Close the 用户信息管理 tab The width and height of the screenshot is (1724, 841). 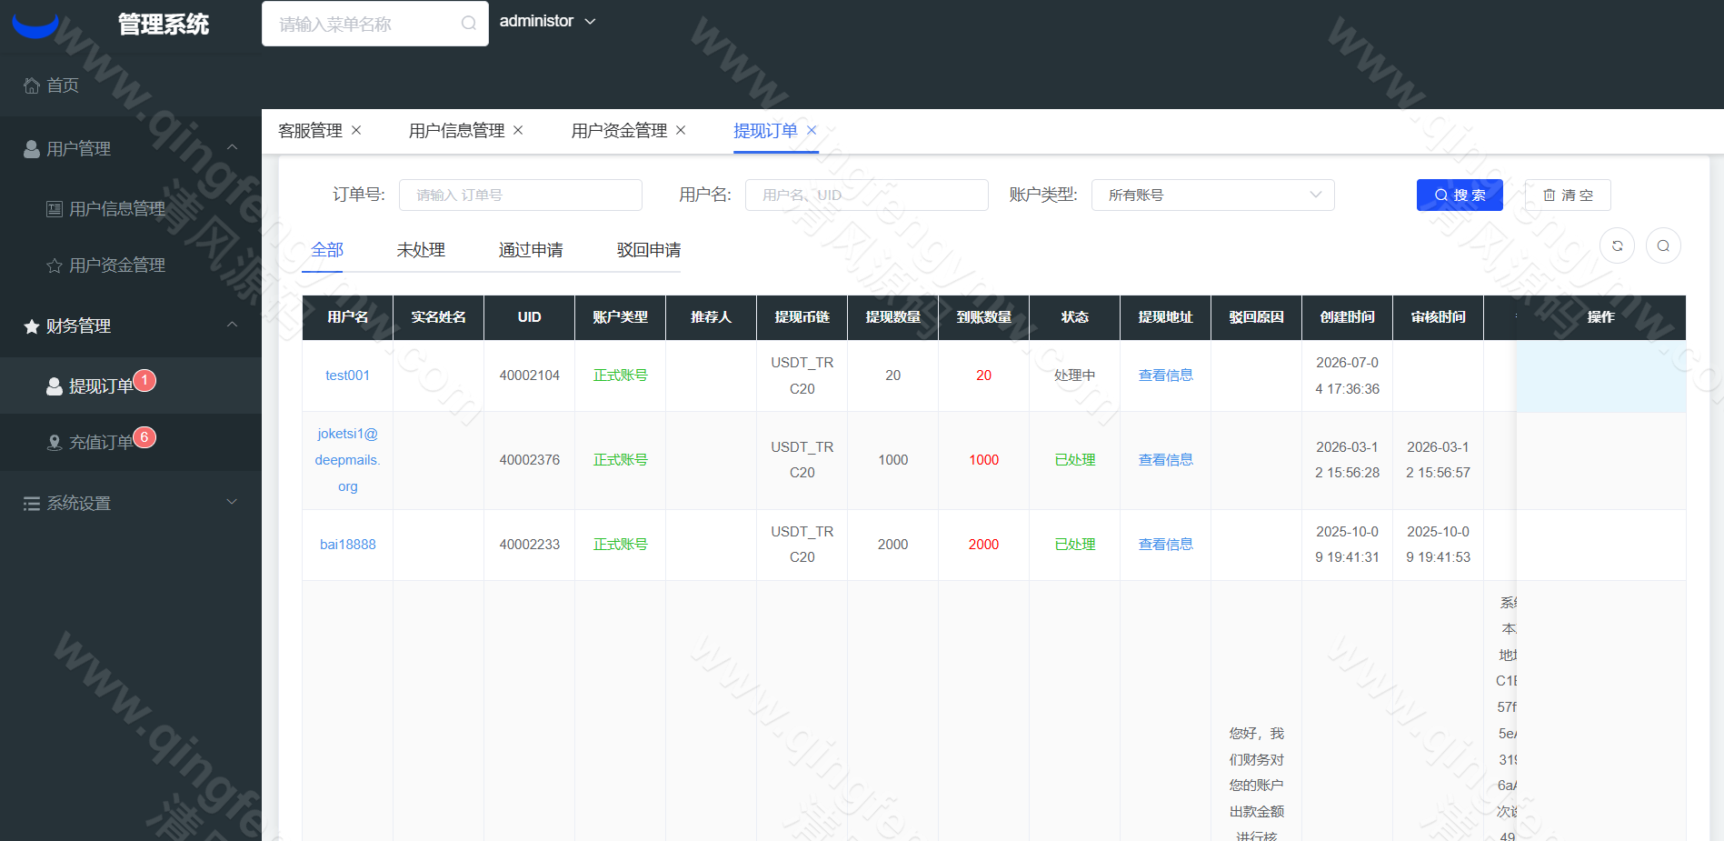point(518,130)
